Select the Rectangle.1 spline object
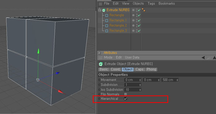The image size is (216, 114). click(x=118, y=20)
